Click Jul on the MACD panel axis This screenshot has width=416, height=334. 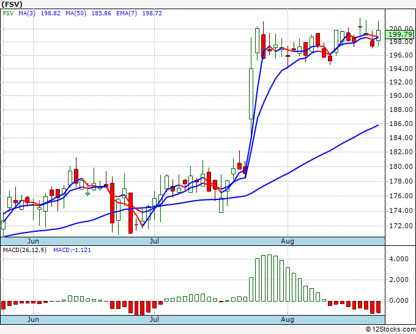pos(154,319)
